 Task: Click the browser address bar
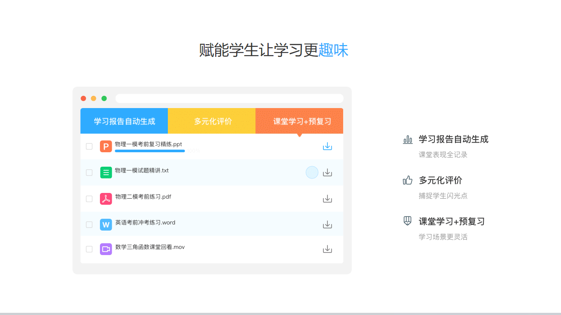(x=229, y=98)
